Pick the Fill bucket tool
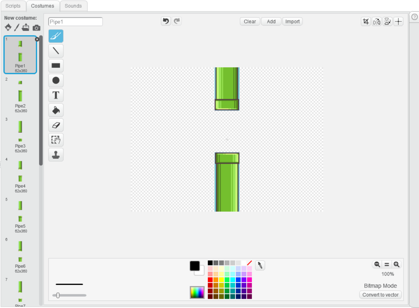 [x=56, y=110]
